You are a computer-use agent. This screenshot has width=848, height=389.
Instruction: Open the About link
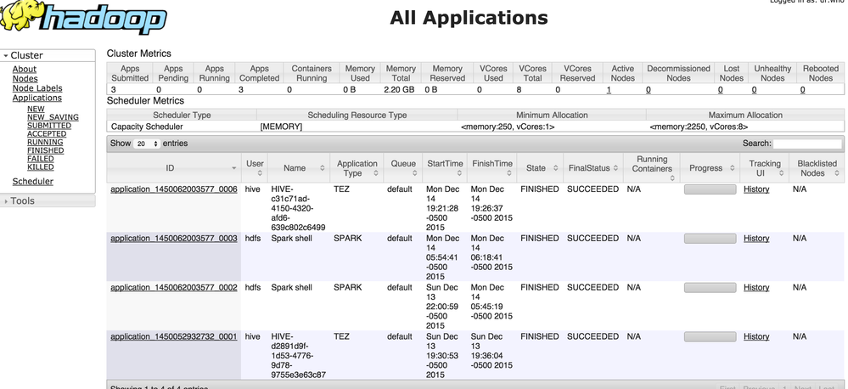[25, 70]
